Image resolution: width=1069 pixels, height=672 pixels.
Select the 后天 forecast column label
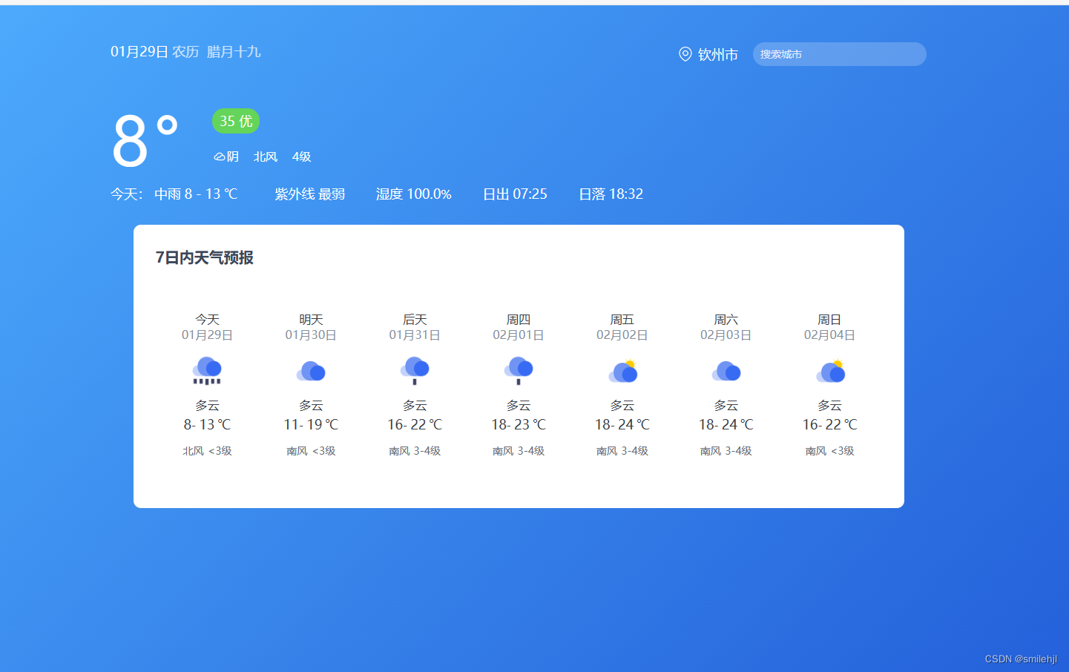[415, 320]
